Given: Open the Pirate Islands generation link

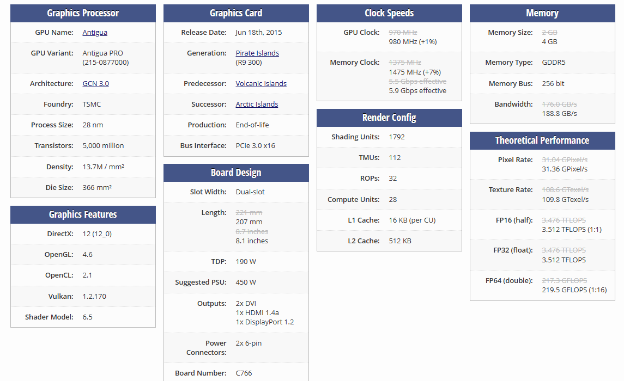Looking at the screenshot, I should 257,53.
